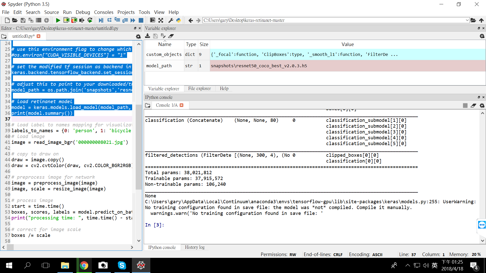Screen dimensions: 486x273
Task: Undock the Variable explorer pane
Action: tap(479, 28)
